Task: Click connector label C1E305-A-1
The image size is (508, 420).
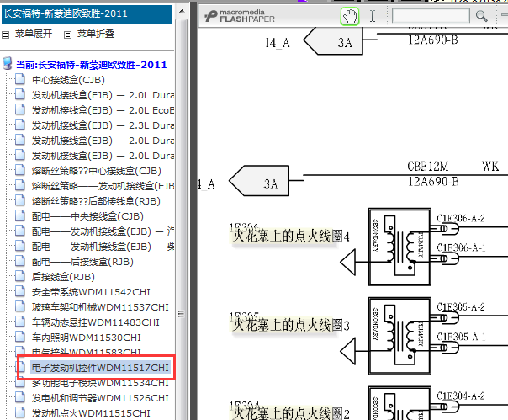Action: [x=461, y=337]
